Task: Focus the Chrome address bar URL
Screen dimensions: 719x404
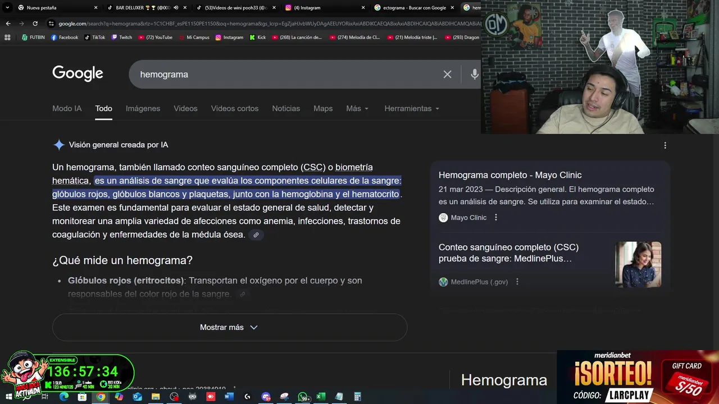Action: click(x=269, y=24)
